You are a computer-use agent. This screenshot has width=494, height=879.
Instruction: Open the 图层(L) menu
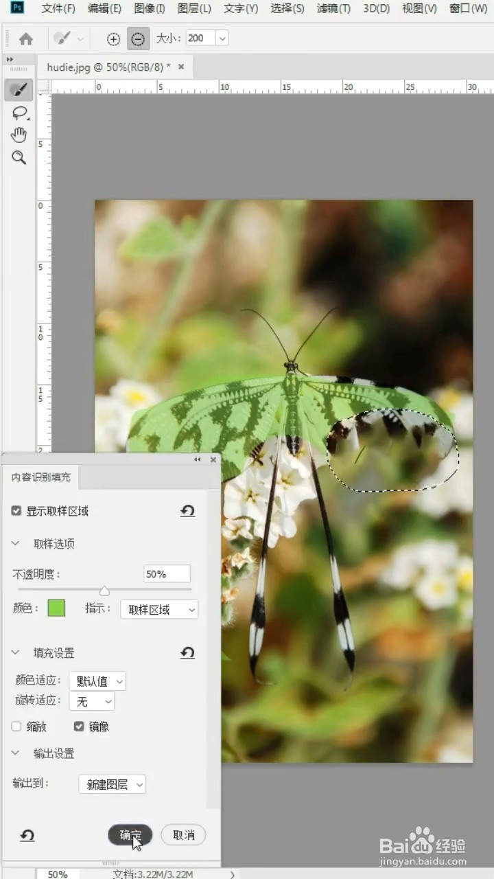[194, 8]
